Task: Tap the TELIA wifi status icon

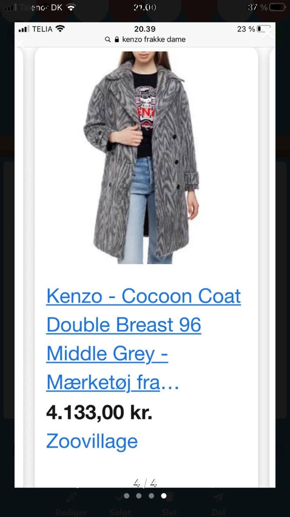Action: 60,29
